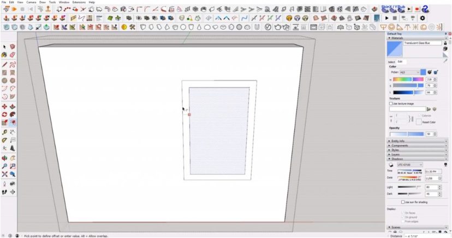Pick the Tape Measure tool

(x=4, y=132)
